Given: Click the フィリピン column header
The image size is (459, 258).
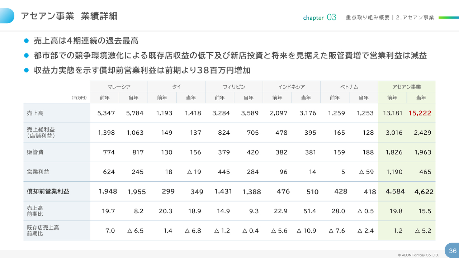Looking at the screenshot, I should tap(234, 87).
